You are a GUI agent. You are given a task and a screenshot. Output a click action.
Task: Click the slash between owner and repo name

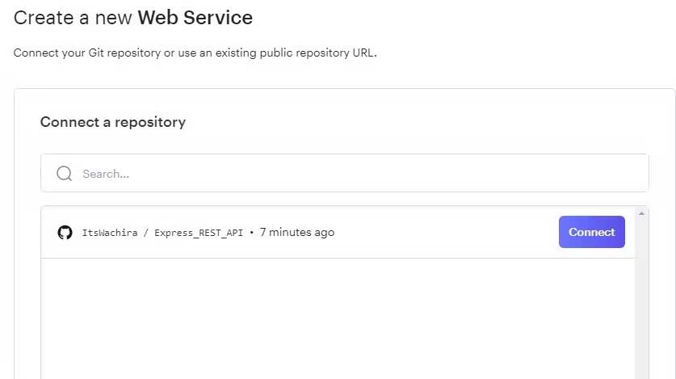point(147,233)
